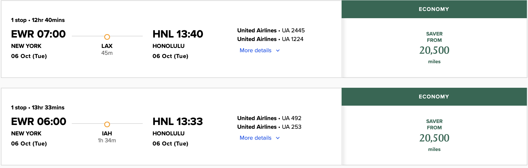
Task: Click the HONOLULU destination label on the second flight
Action: tap(168, 133)
